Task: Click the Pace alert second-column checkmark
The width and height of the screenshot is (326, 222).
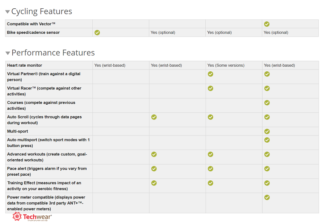Action: point(154,169)
